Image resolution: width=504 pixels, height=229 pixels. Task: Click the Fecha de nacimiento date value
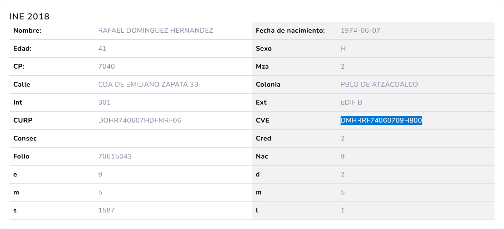coord(361,31)
